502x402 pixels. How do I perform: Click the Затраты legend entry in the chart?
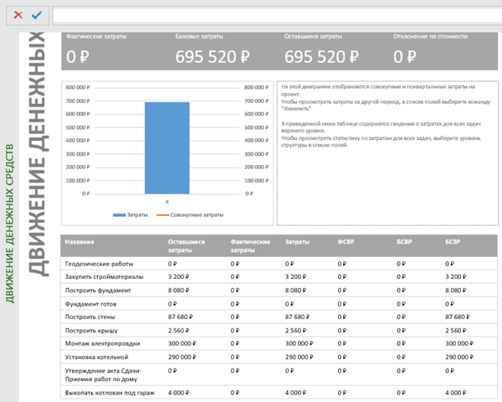click(131, 214)
